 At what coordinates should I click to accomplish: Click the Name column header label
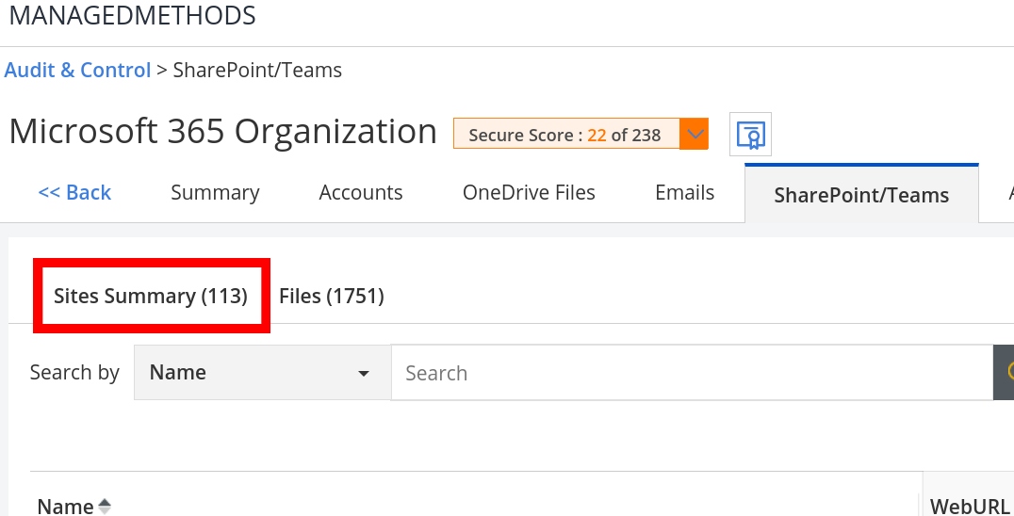(x=65, y=507)
